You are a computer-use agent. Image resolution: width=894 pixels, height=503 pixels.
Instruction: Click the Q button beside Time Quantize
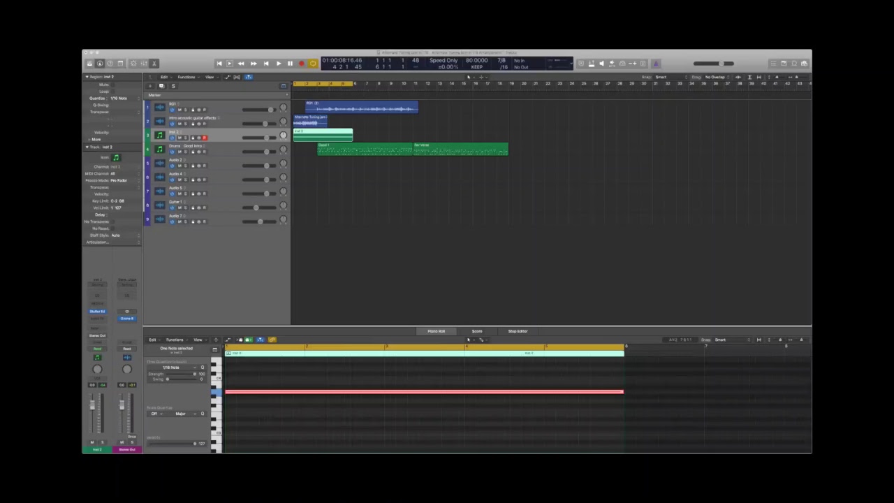(203, 367)
